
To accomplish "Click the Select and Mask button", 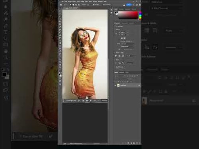I will 107,5.
